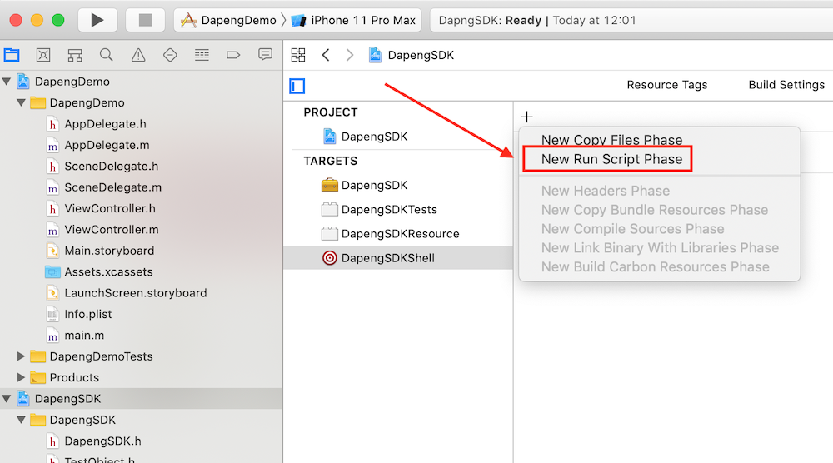This screenshot has height=463, width=833.
Task: Open the Breakpoint navigator
Action: pyautogui.click(x=233, y=55)
